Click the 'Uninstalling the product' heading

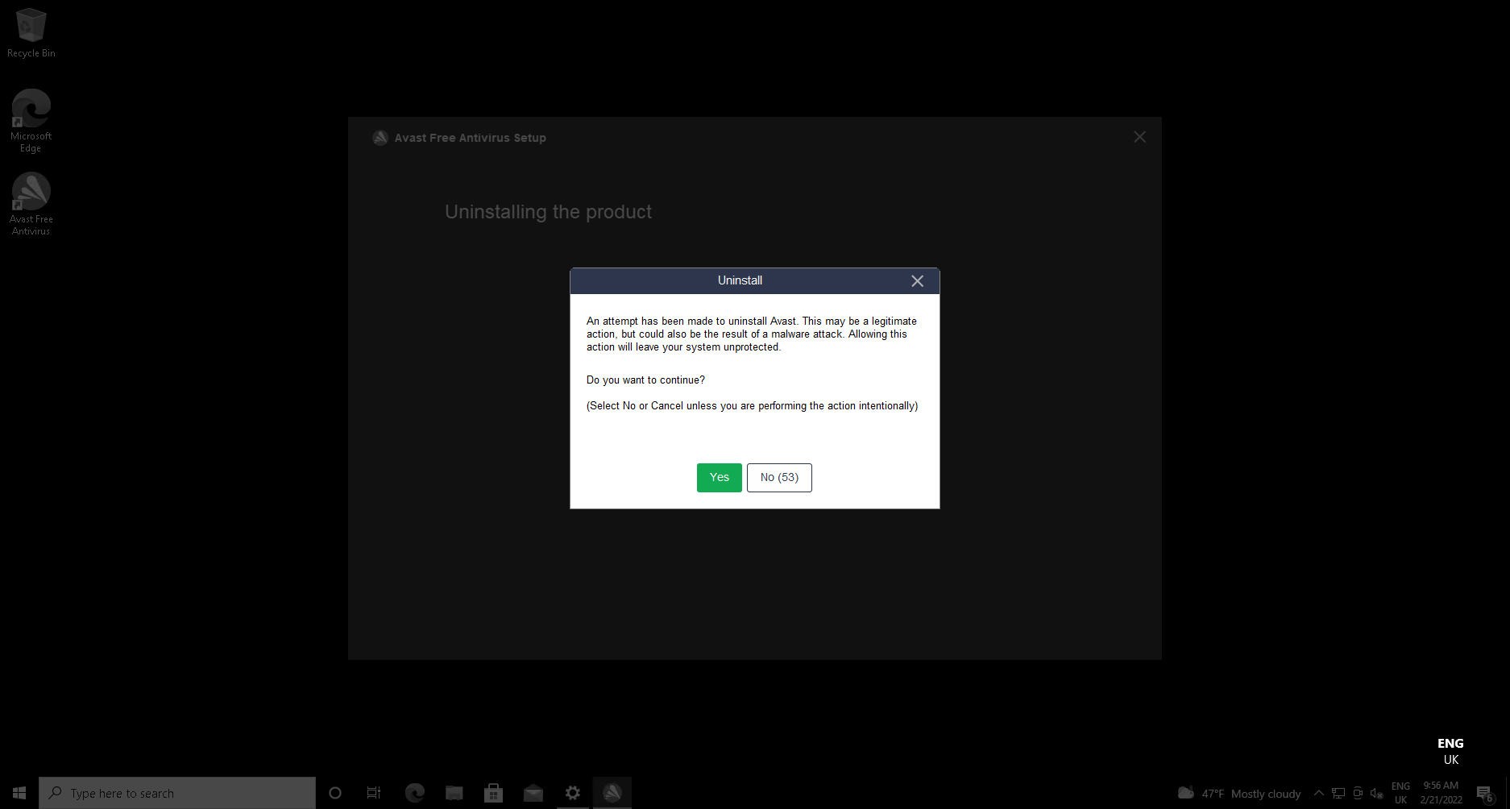tap(548, 212)
